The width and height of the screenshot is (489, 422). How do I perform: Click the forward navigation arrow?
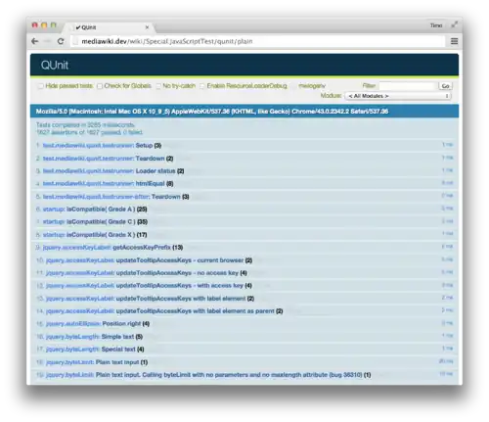coord(48,41)
